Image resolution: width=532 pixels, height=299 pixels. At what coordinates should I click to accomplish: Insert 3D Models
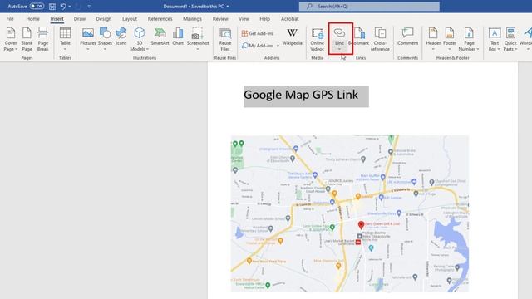point(139,39)
